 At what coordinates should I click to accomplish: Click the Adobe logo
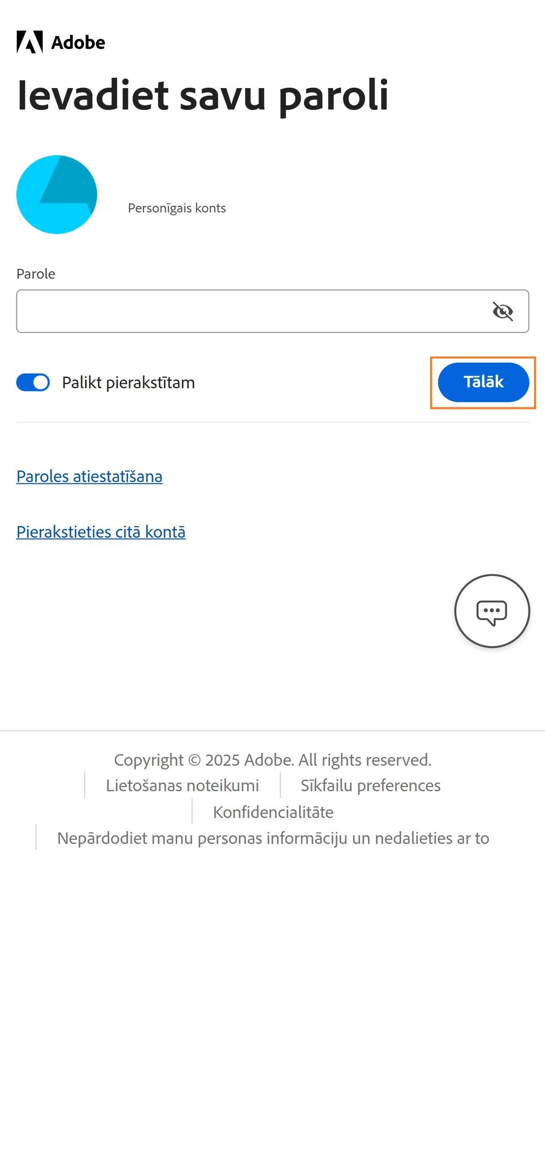coord(61,43)
